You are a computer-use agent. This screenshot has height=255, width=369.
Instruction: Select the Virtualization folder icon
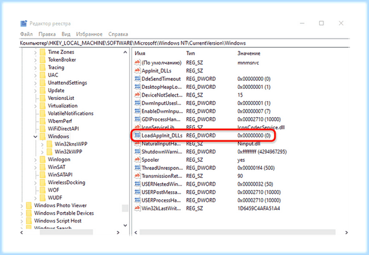pyautogui.click(x=42, y=106)
